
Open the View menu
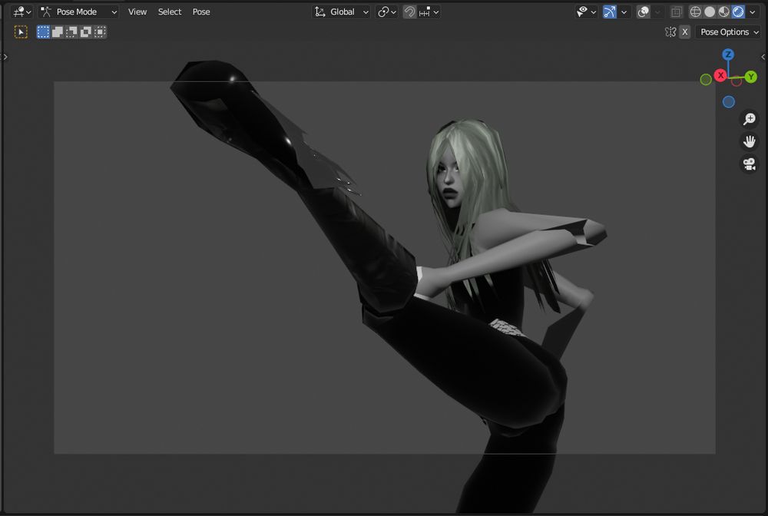click(137, 12)
